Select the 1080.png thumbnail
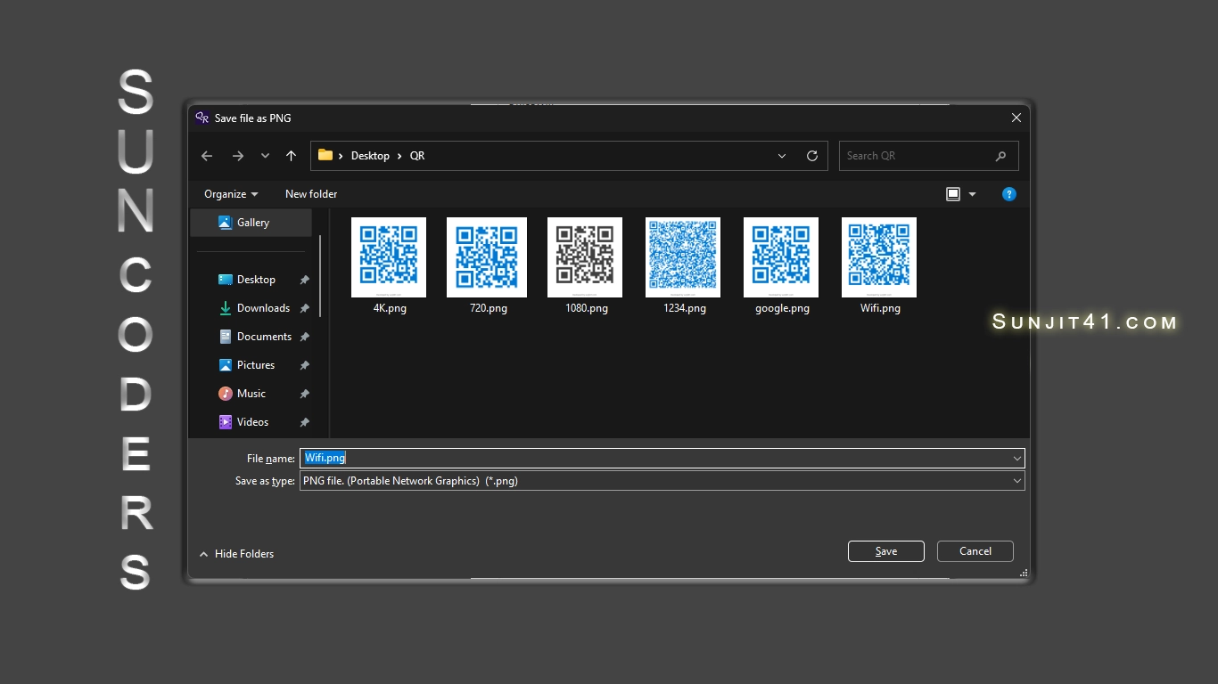This screenshot has width=1218, height=684. point(585,257)
